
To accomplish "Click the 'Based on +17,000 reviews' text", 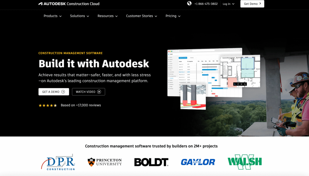I will tap(81, 105).
